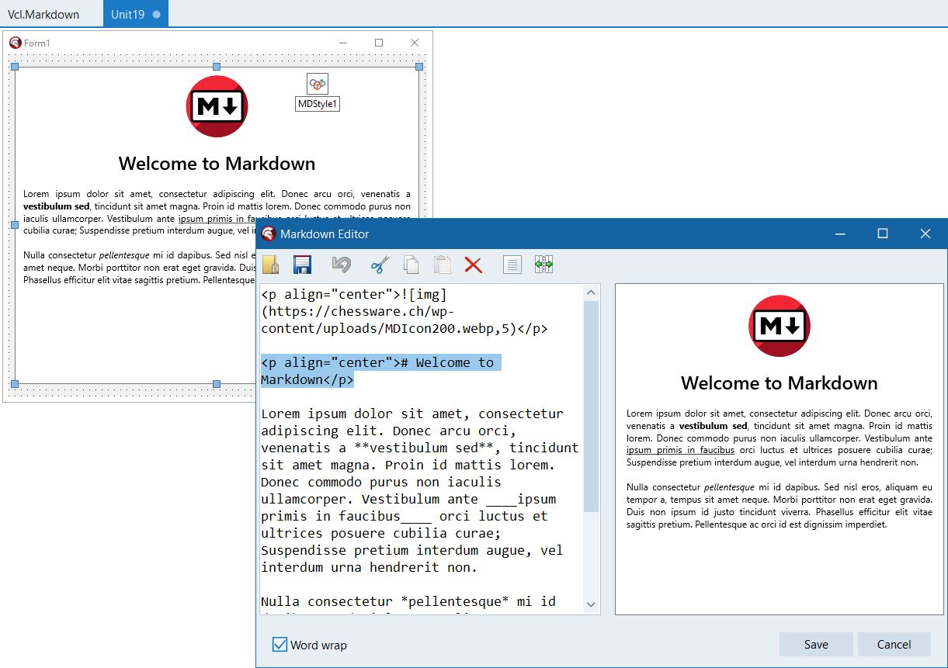Click the Paste clipboard toolbar icon
The height and width of the screenshot is (668, 948).
coord(442,265)
